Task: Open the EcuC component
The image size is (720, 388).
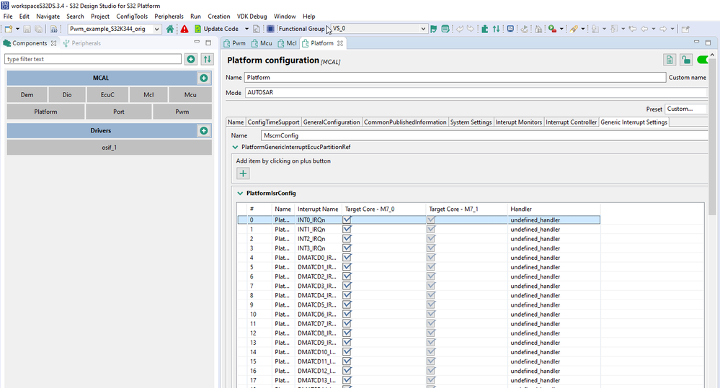Action: [x=107, y=95]
